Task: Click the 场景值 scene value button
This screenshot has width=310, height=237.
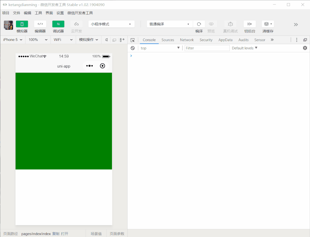Action: pos(96,234)
